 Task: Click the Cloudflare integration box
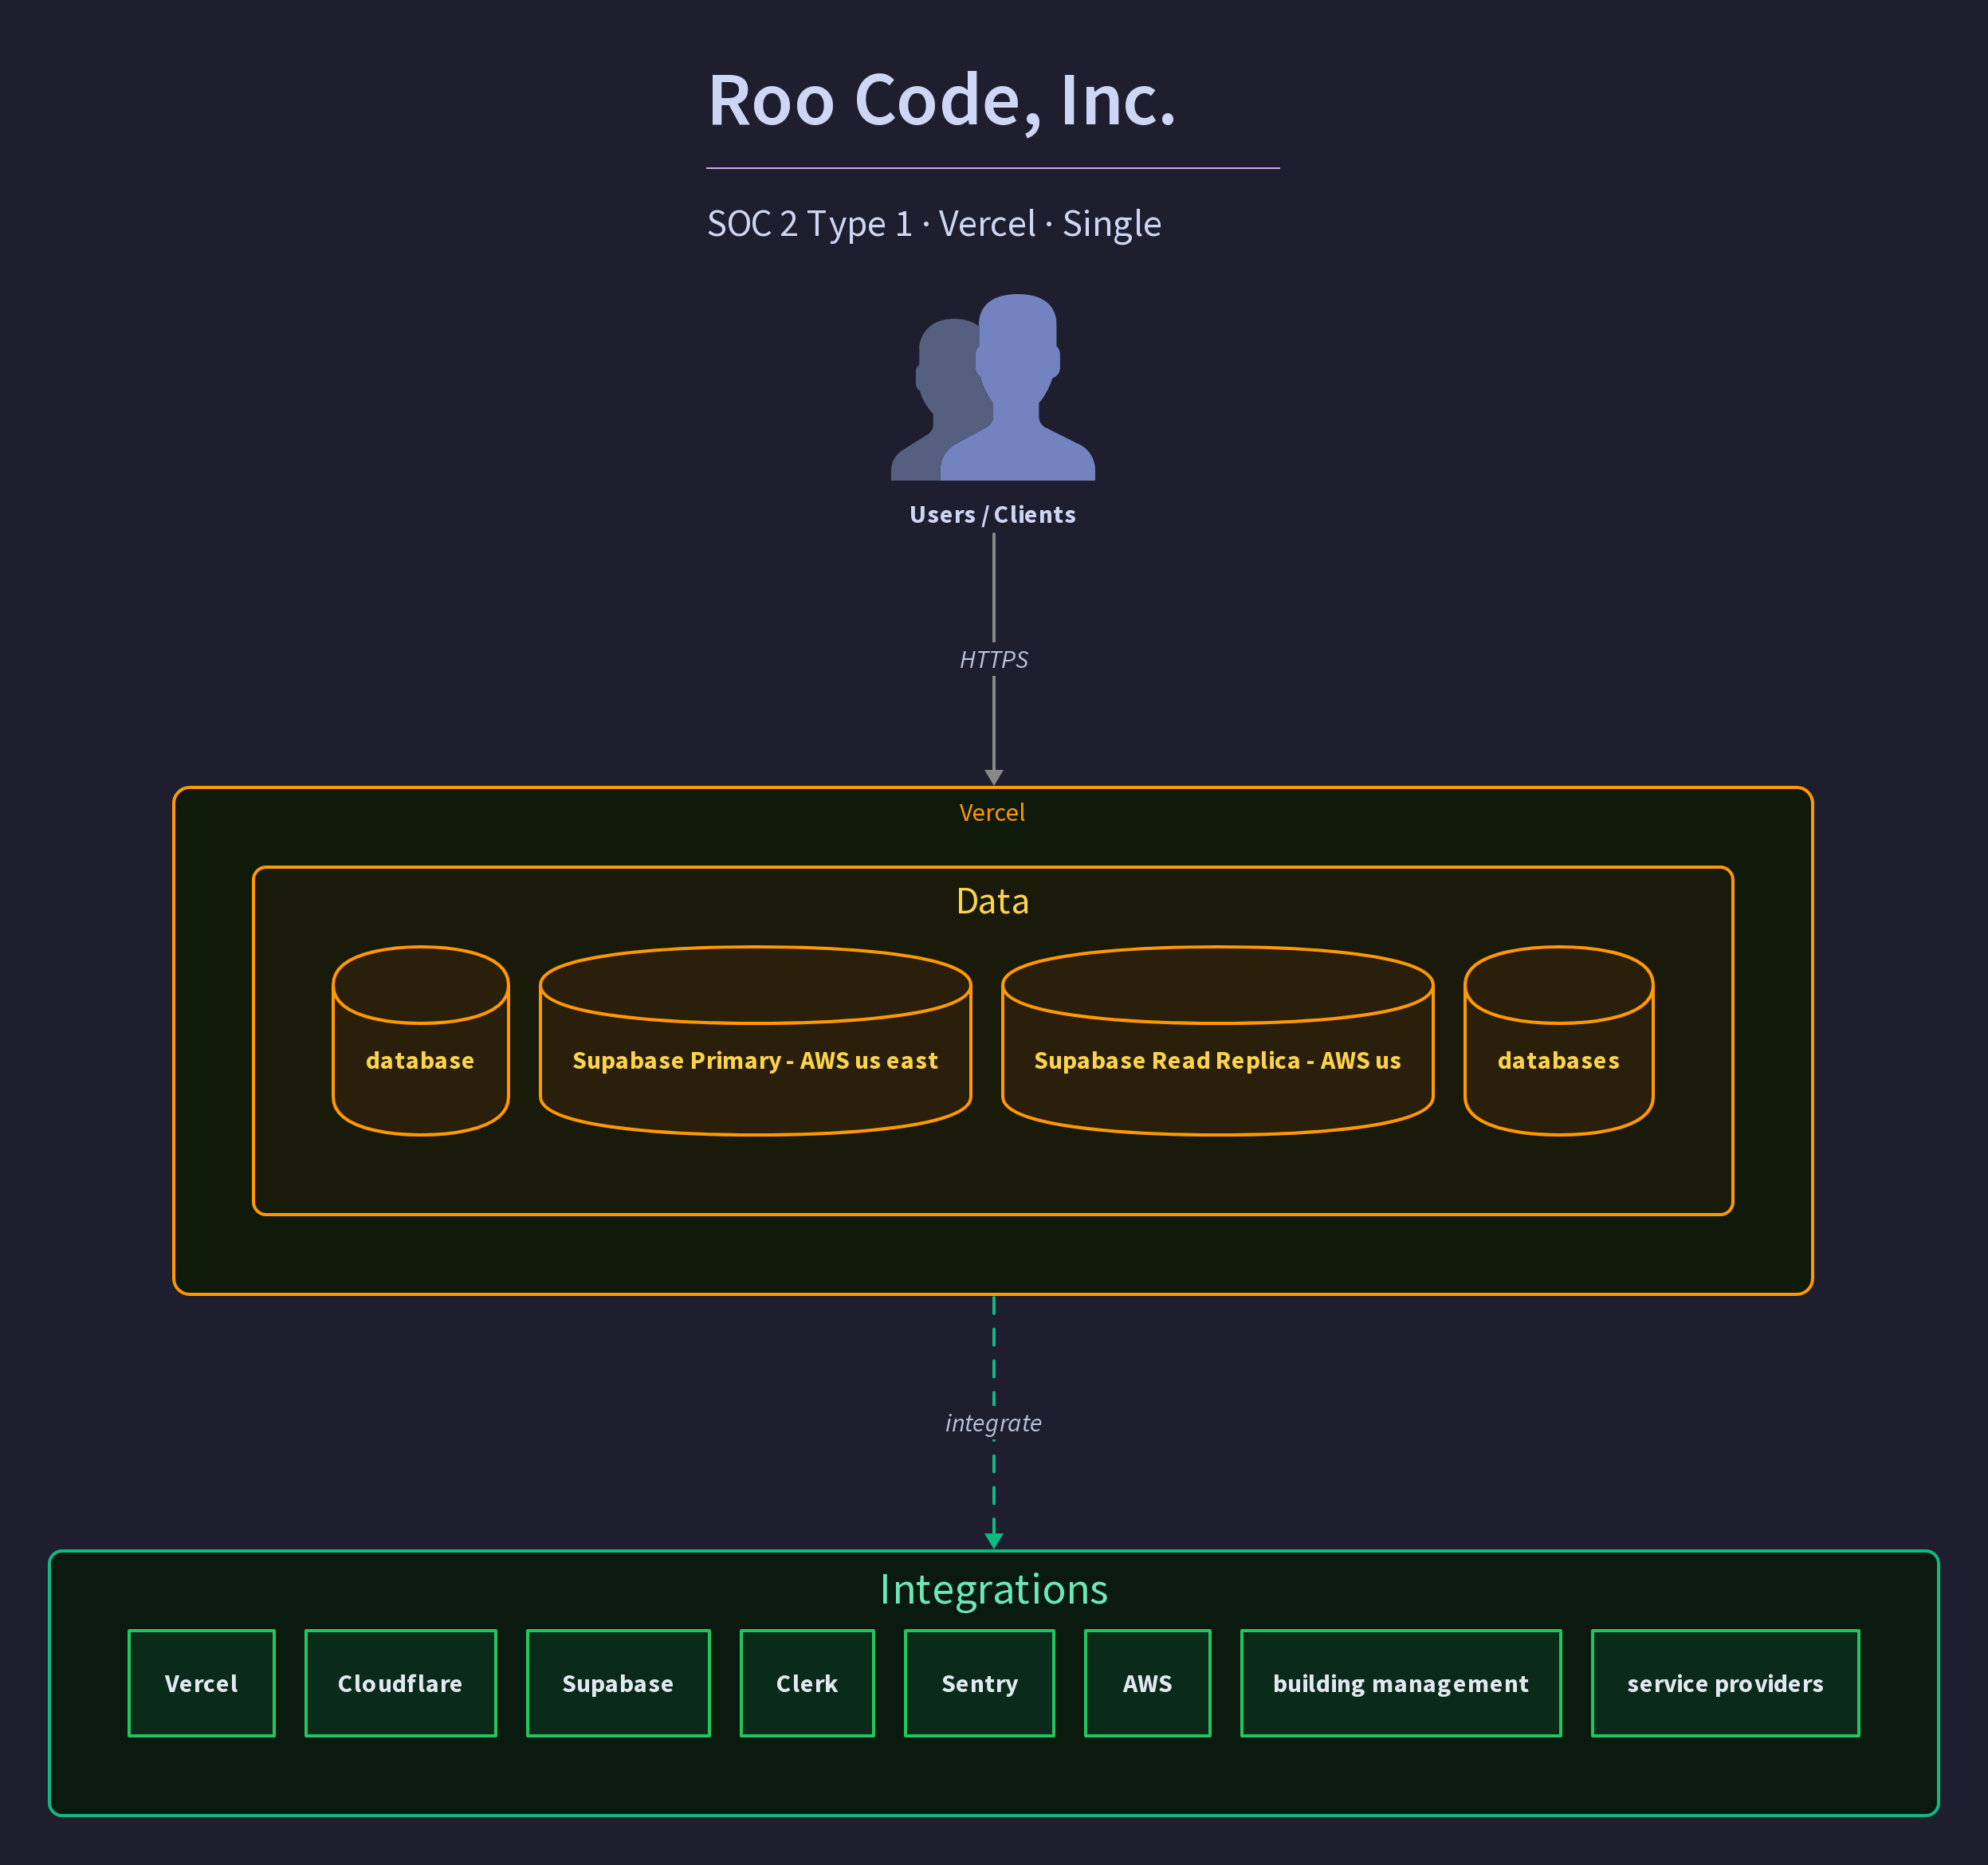tap(400, 1683)
